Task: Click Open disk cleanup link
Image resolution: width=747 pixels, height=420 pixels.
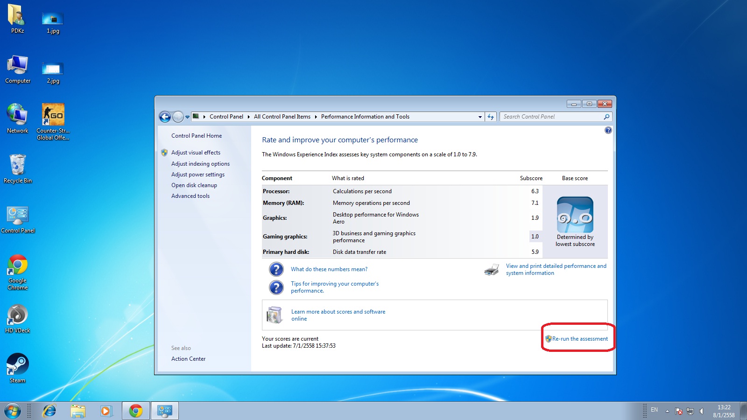Action: 194,185
